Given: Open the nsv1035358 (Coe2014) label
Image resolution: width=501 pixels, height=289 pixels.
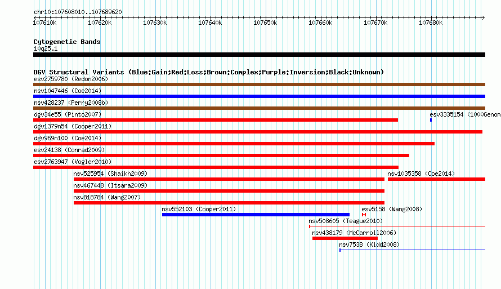Looking at the screenshot, I should [x=421, y=174].
